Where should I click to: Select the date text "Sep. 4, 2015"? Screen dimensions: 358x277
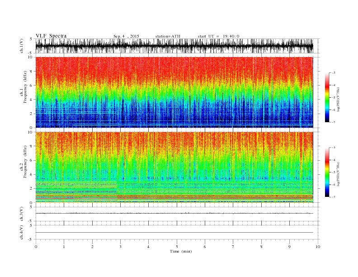tap(126, 36)
